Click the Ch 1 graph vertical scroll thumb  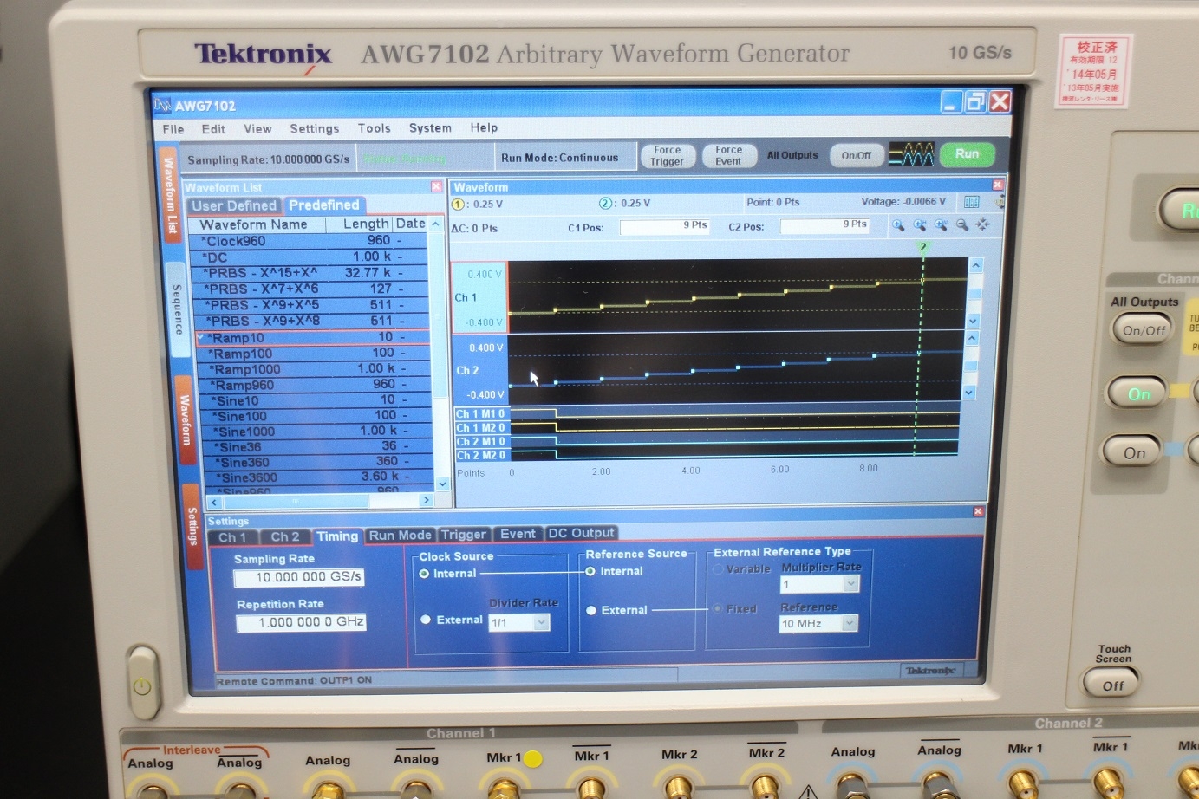pyautogui.click(x=974, y=294)
